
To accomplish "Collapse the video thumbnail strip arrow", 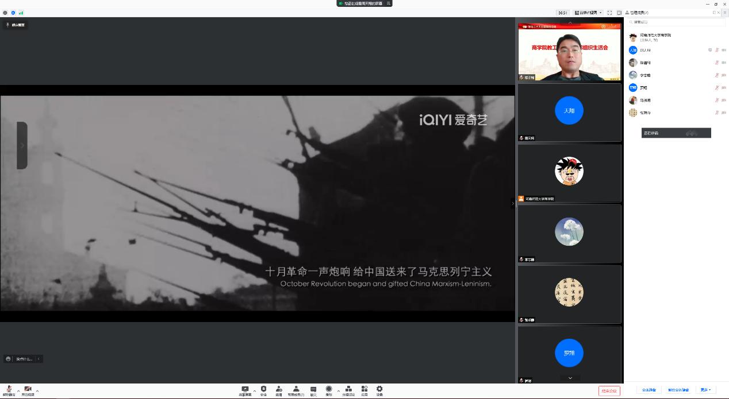I will point(512,203).
